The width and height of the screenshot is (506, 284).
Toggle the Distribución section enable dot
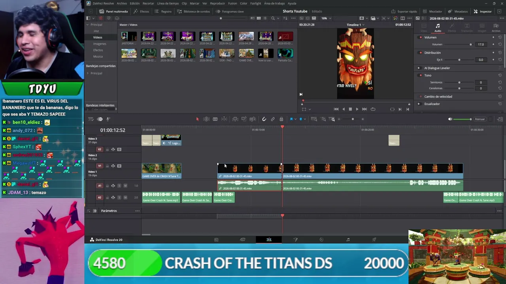tap(421, 52)
